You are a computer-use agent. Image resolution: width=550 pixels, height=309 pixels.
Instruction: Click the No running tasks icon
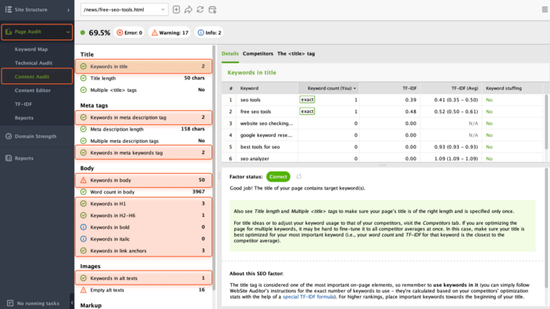10,303
